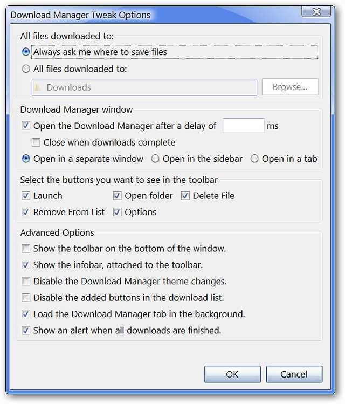Uncheck the Launch toolbar button checkbox
This screenshot has height=404, width=345.
pos(26,196)
